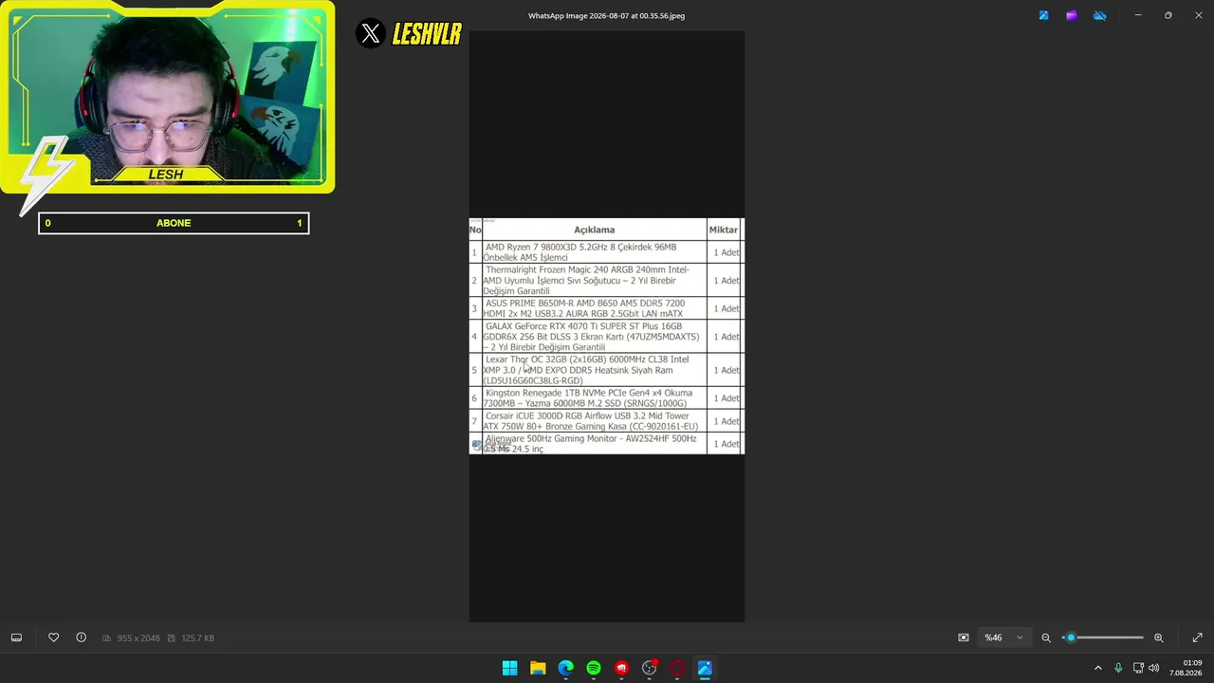Click the microphone icon in system tray
Image resolution: width=1214 pixels, height=683 pixels.
[x=1118, y=668]
